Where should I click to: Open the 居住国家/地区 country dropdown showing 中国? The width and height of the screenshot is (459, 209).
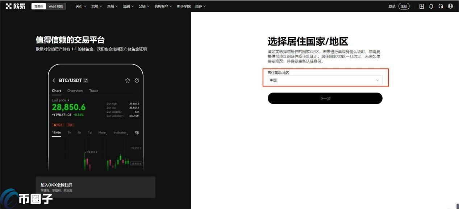coord(325,80)
